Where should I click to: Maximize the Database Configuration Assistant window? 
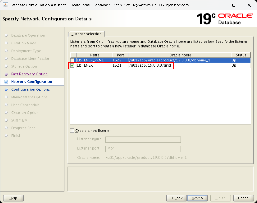[234, 5]
